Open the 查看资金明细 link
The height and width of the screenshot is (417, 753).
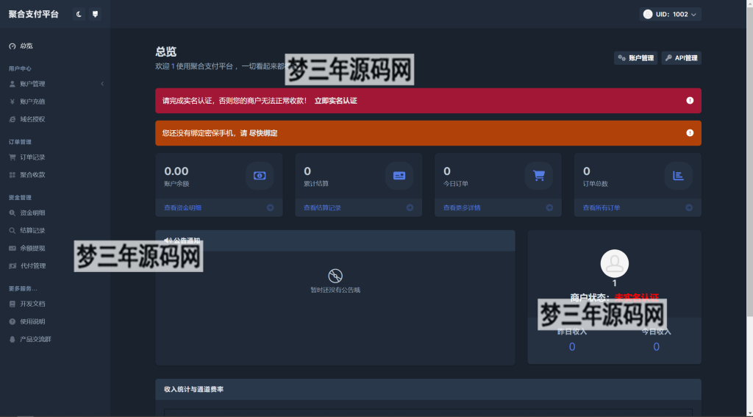pos(182,208)
